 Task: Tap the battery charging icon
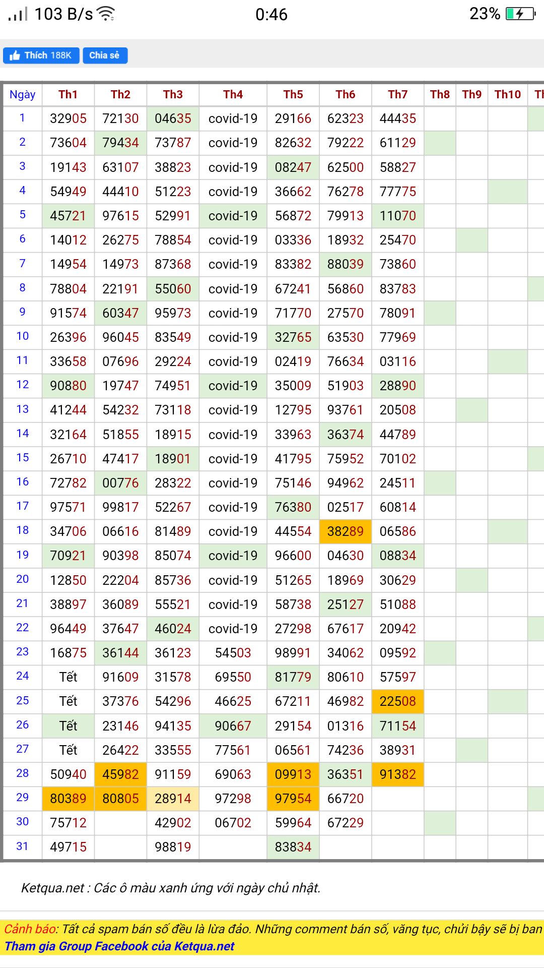coord(520,14)
